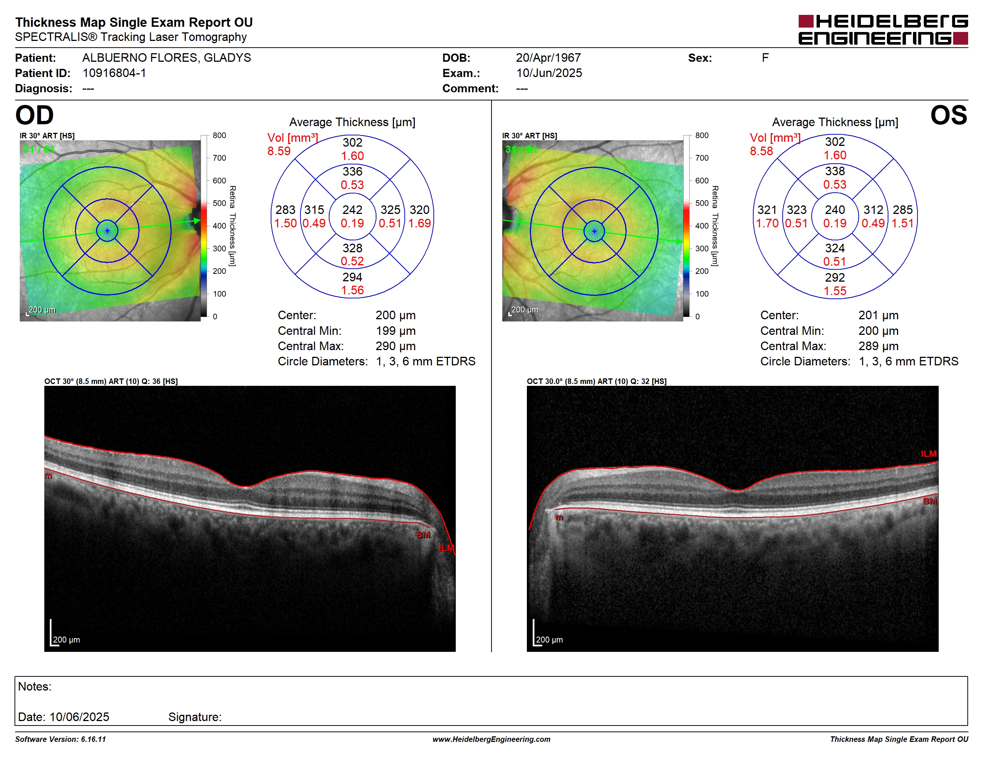Click OS sector volume 1.70

tap(767, 223)
